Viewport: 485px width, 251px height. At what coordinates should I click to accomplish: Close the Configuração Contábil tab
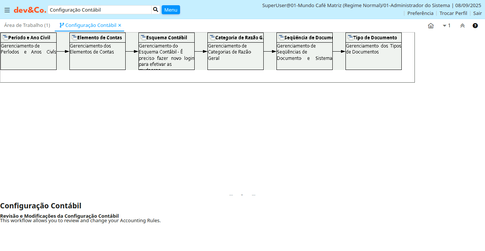pos(120,25)
